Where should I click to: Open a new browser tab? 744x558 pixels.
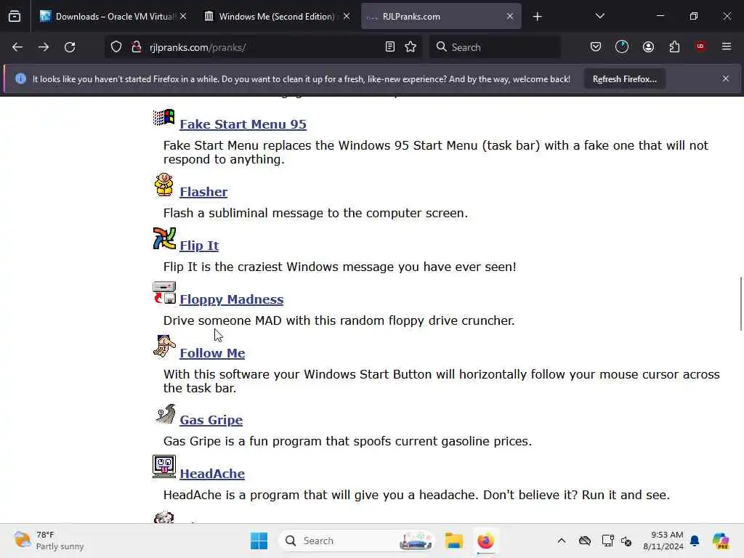(537, 17)
